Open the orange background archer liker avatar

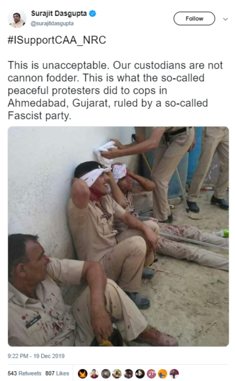pos(162,374)
